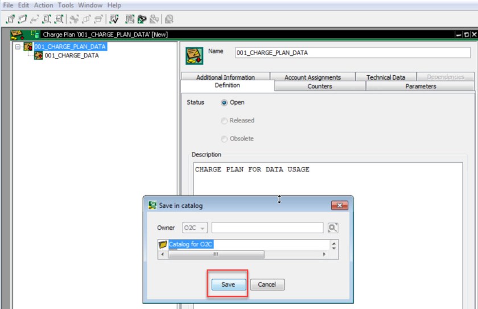Click the icon of 001_CHARGE_DATA tree node
The height and width of the screenshot is (309, 478).
39,55
